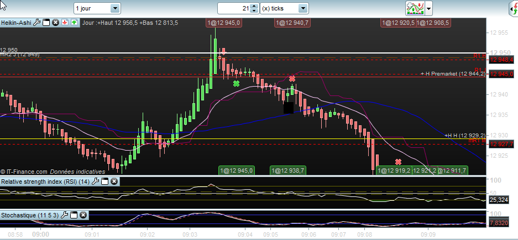The height and width of the screenshot is (240, 518).
Task: Click buy order label 12 911,7
Action: tap(452, 170)
